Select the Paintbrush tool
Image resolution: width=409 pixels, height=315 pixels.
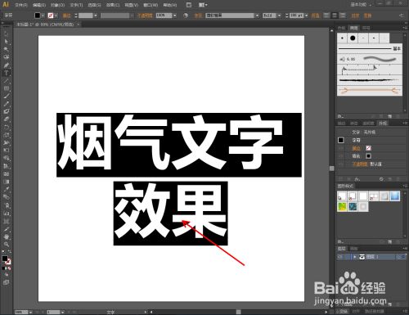[x=7, y=97]
